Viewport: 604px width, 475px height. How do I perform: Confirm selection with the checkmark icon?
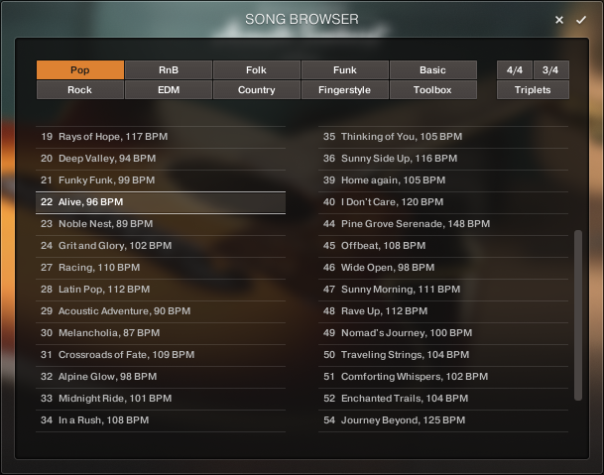(x=581, y=20)
